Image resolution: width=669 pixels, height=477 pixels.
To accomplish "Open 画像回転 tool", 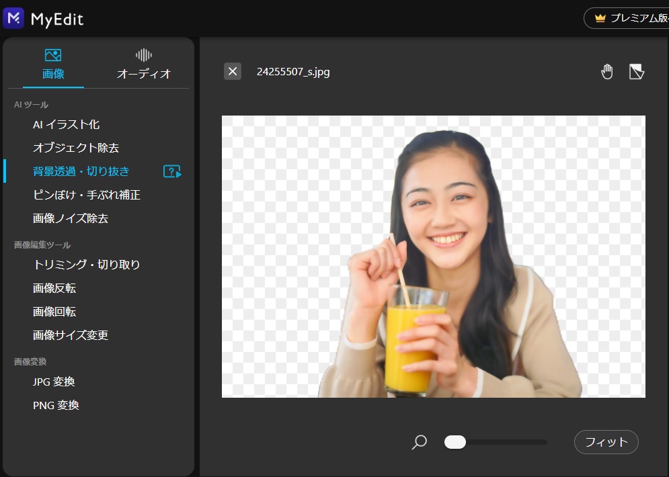I will click(x=54, y=312).
